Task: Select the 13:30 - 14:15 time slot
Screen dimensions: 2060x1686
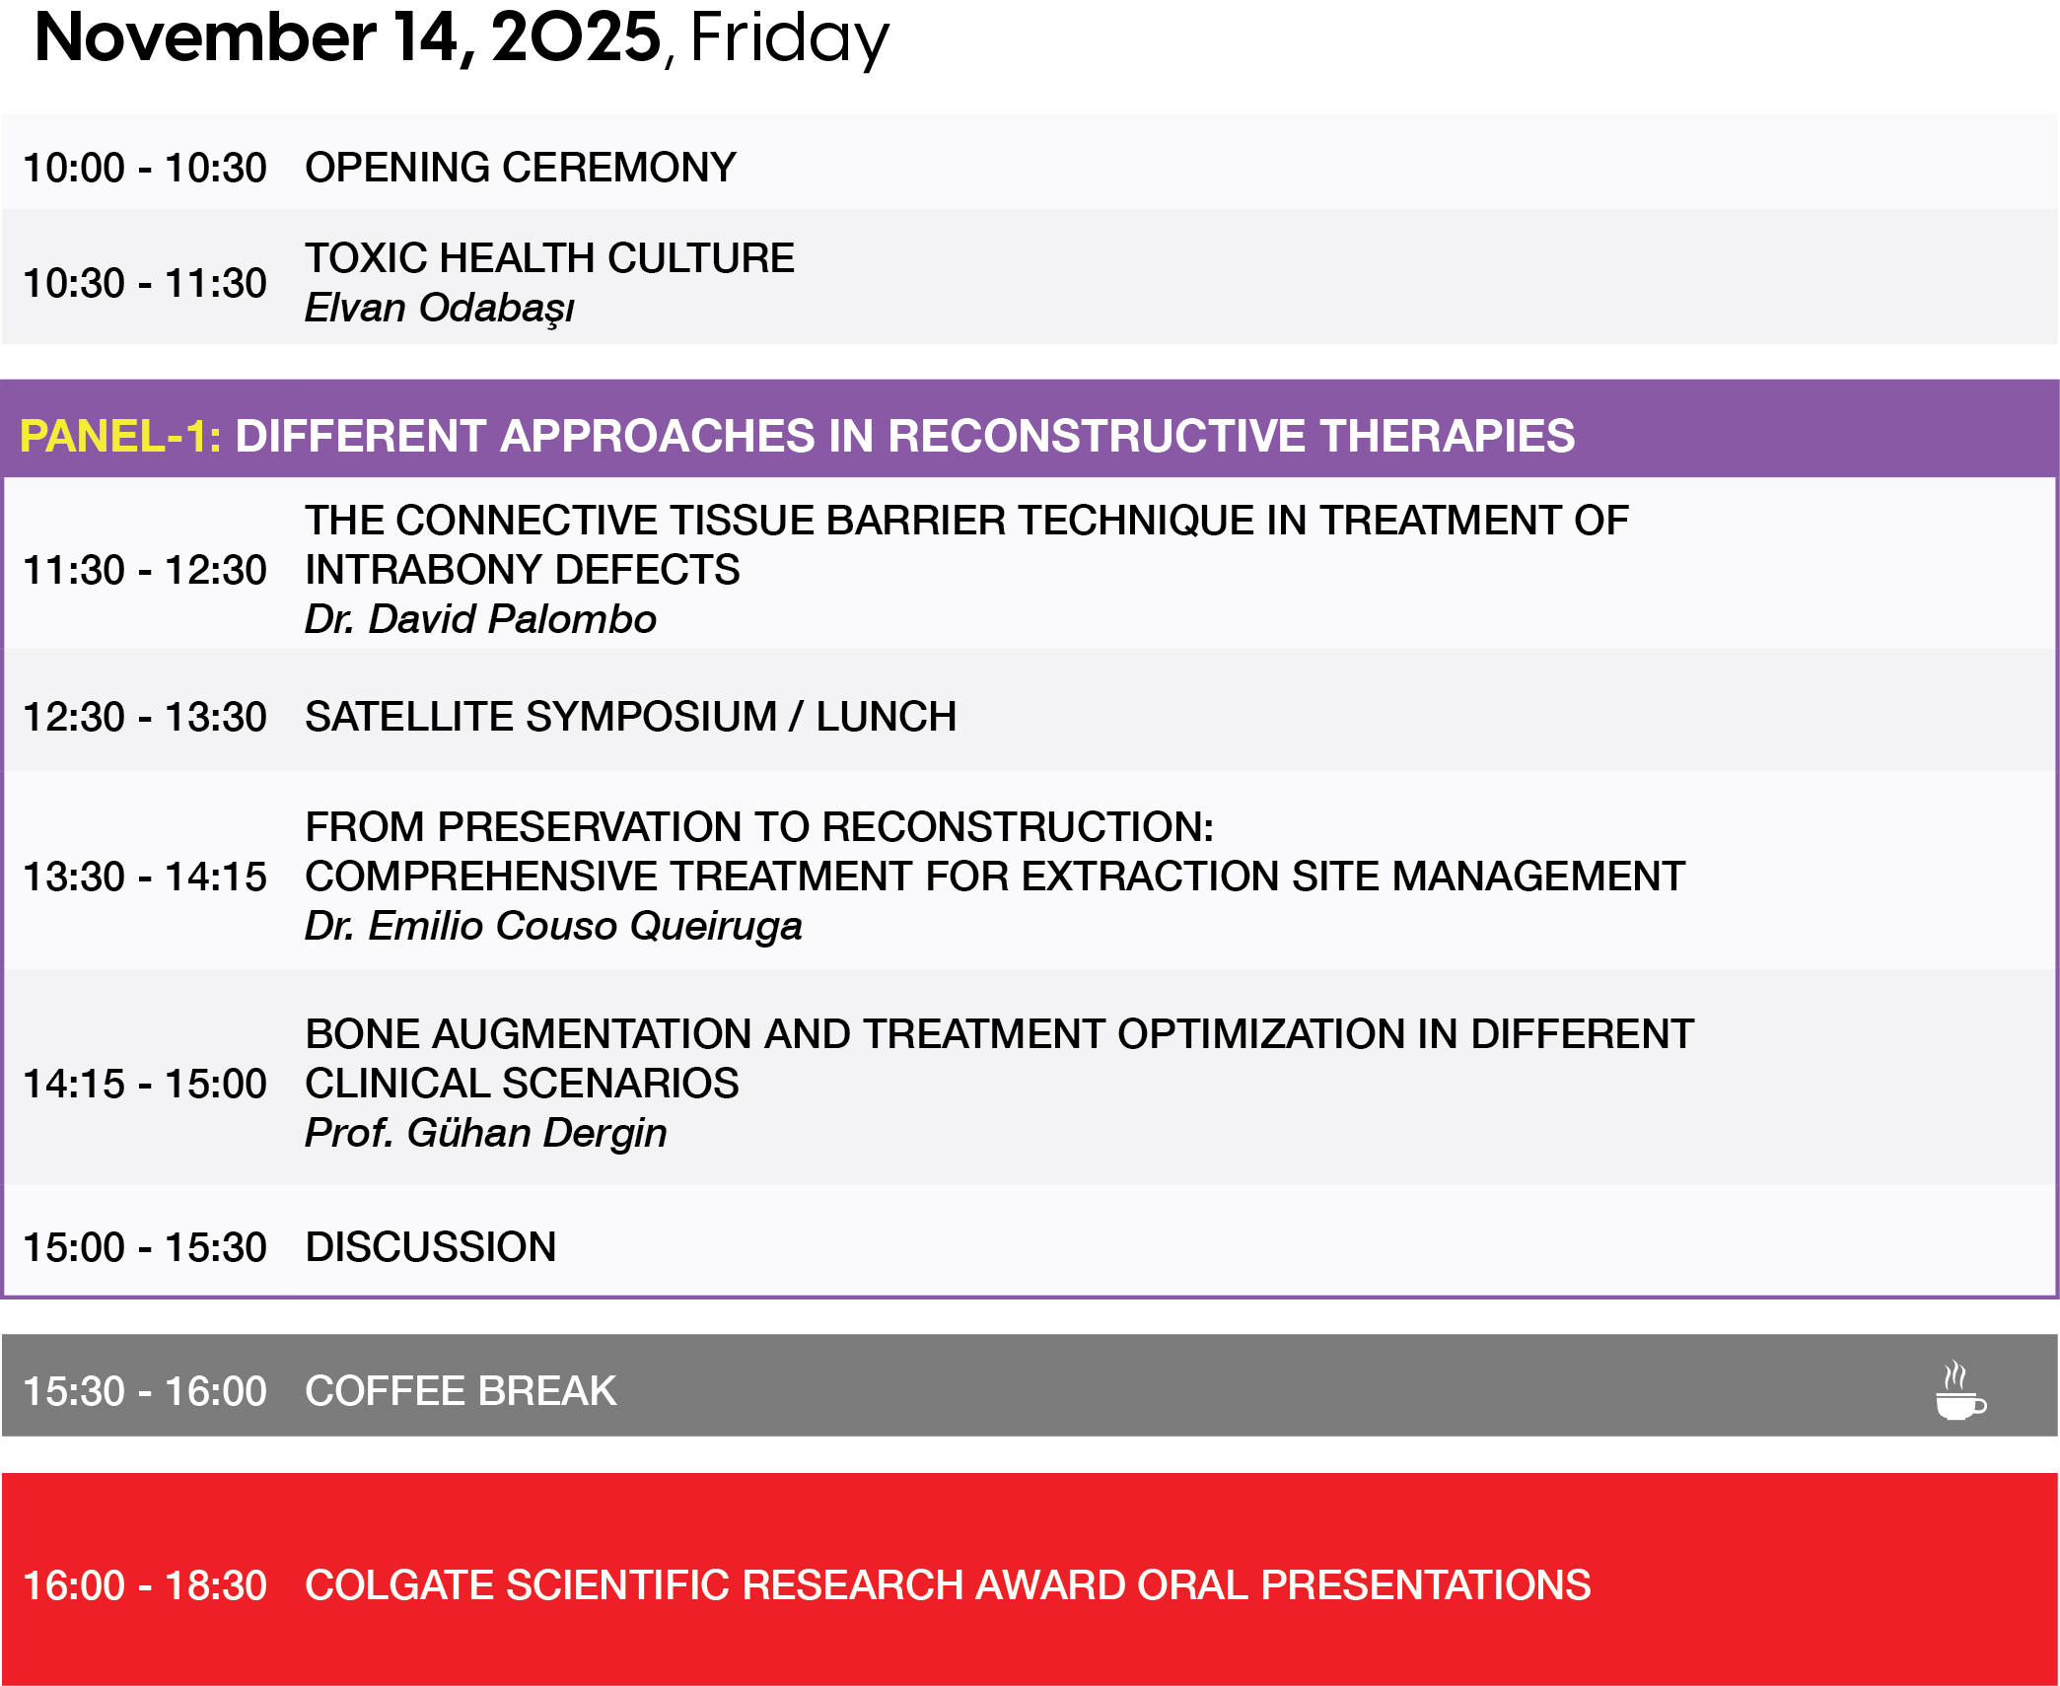Action: click(145, 877)
